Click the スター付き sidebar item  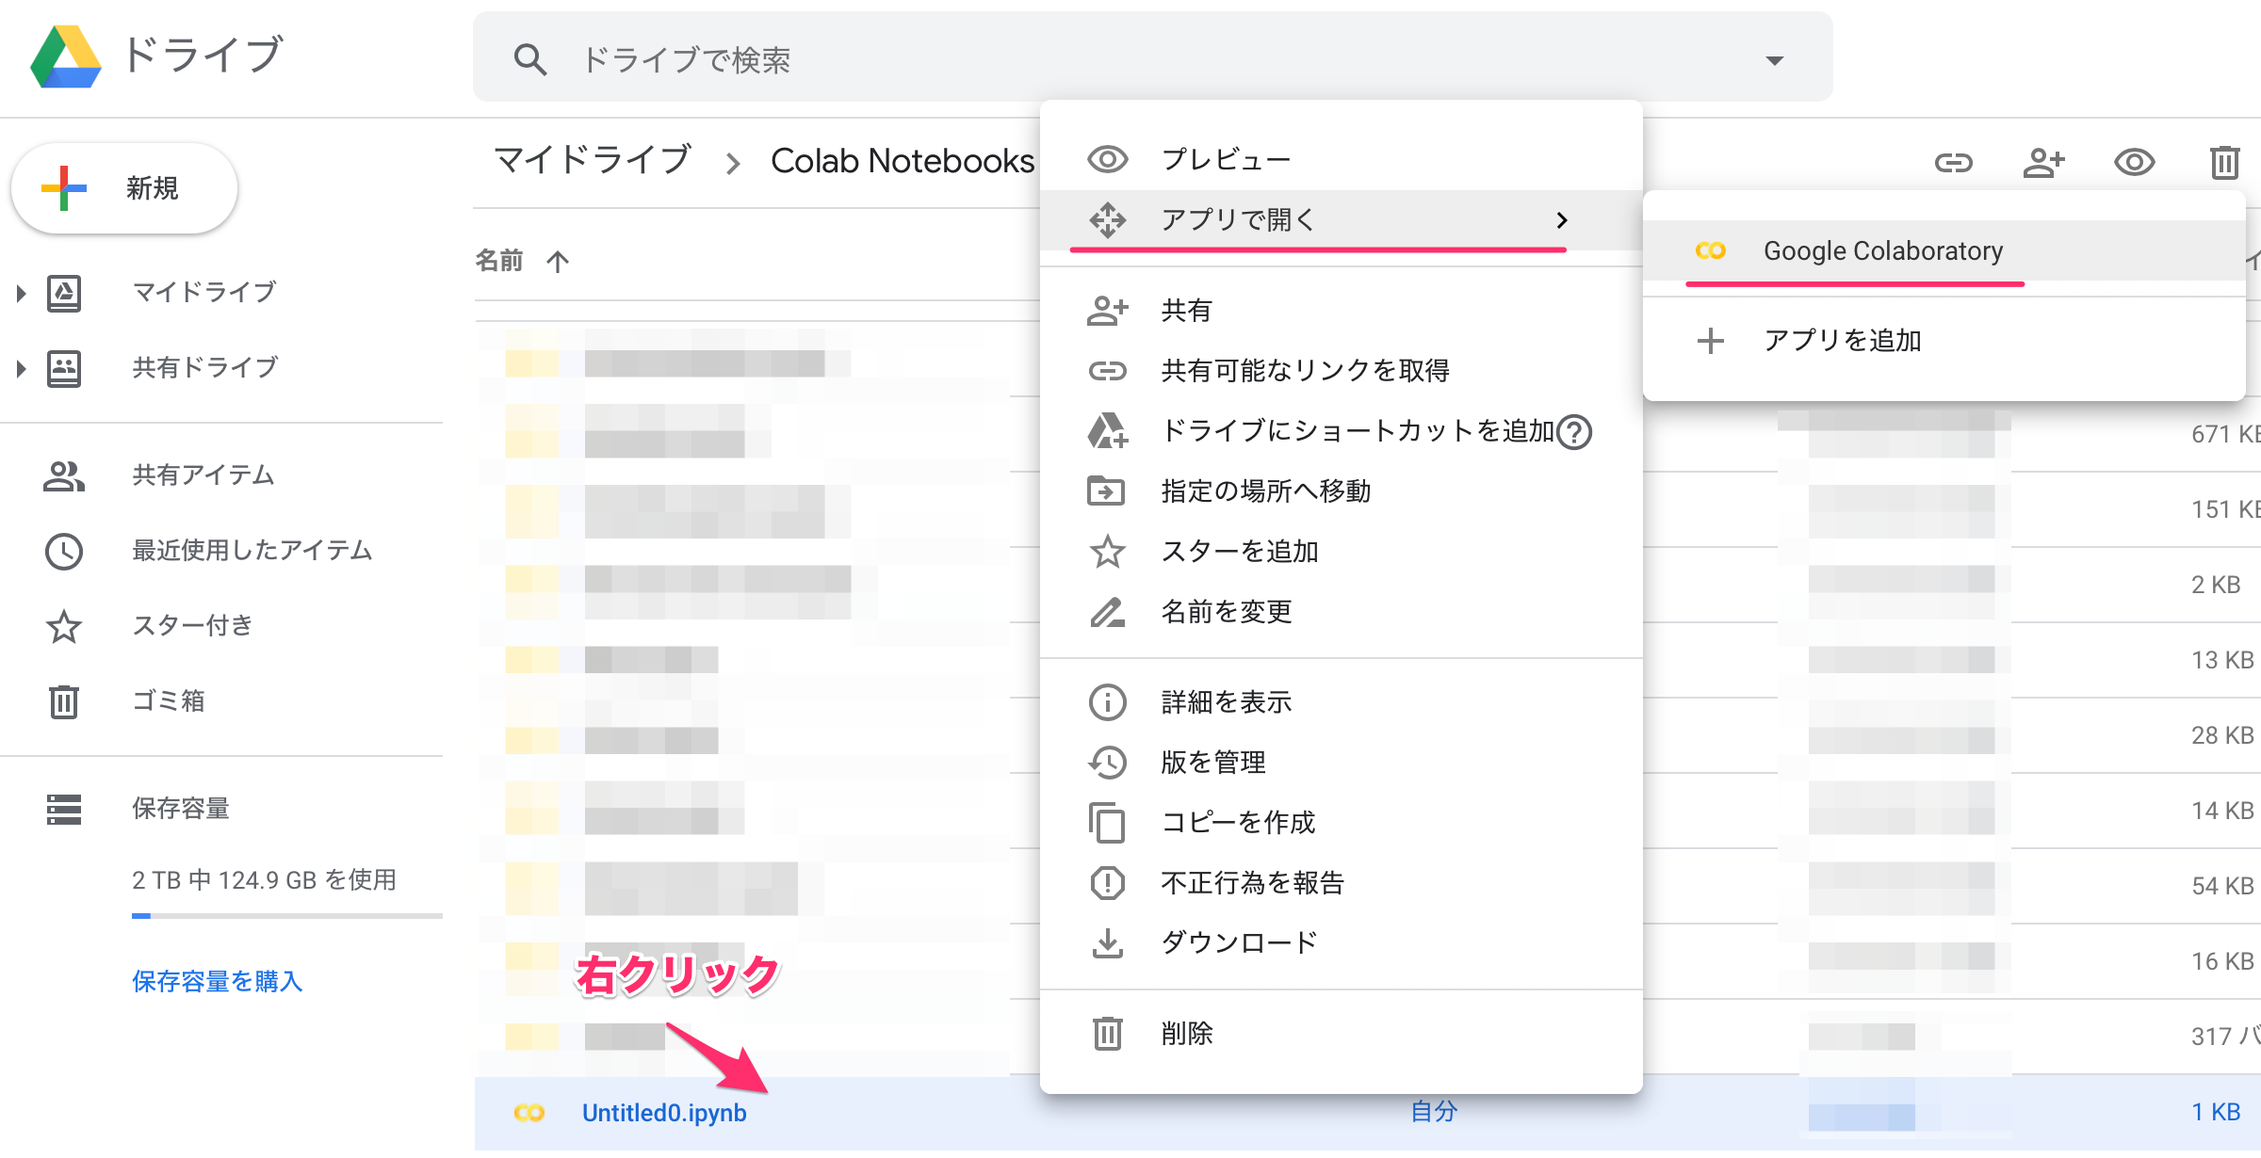(192, 625)
